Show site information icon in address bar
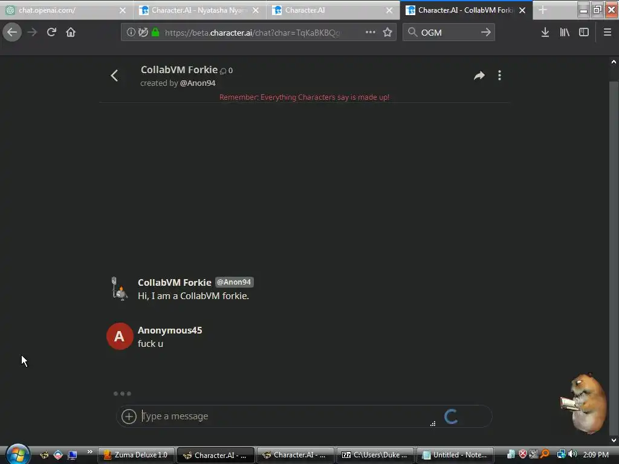Image resolution: width=619 pixels, height=464 pixels. [x=131, y=33]
